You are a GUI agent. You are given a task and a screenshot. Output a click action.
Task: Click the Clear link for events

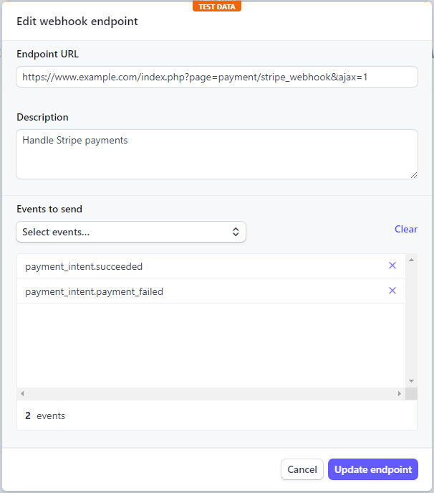click(405, 229)
